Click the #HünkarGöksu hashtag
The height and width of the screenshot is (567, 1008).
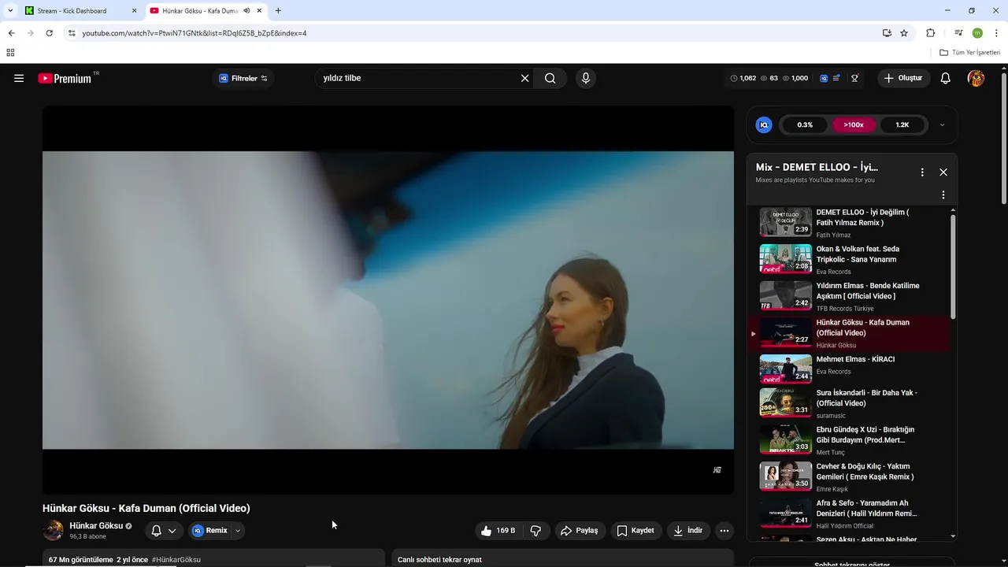pos(176,560)
